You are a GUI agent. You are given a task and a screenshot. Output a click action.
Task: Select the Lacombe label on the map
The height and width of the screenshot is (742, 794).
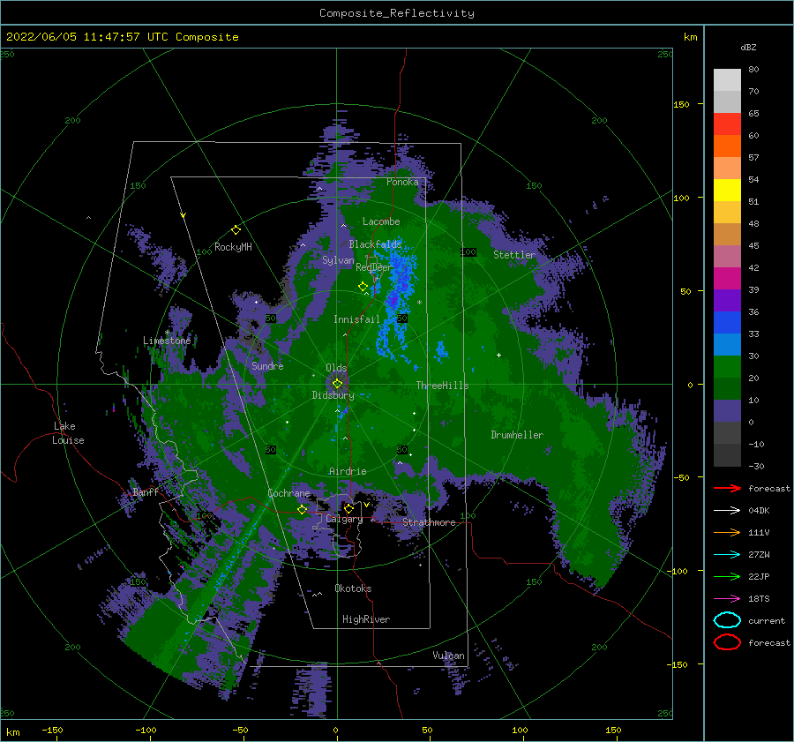pos(381,221)
